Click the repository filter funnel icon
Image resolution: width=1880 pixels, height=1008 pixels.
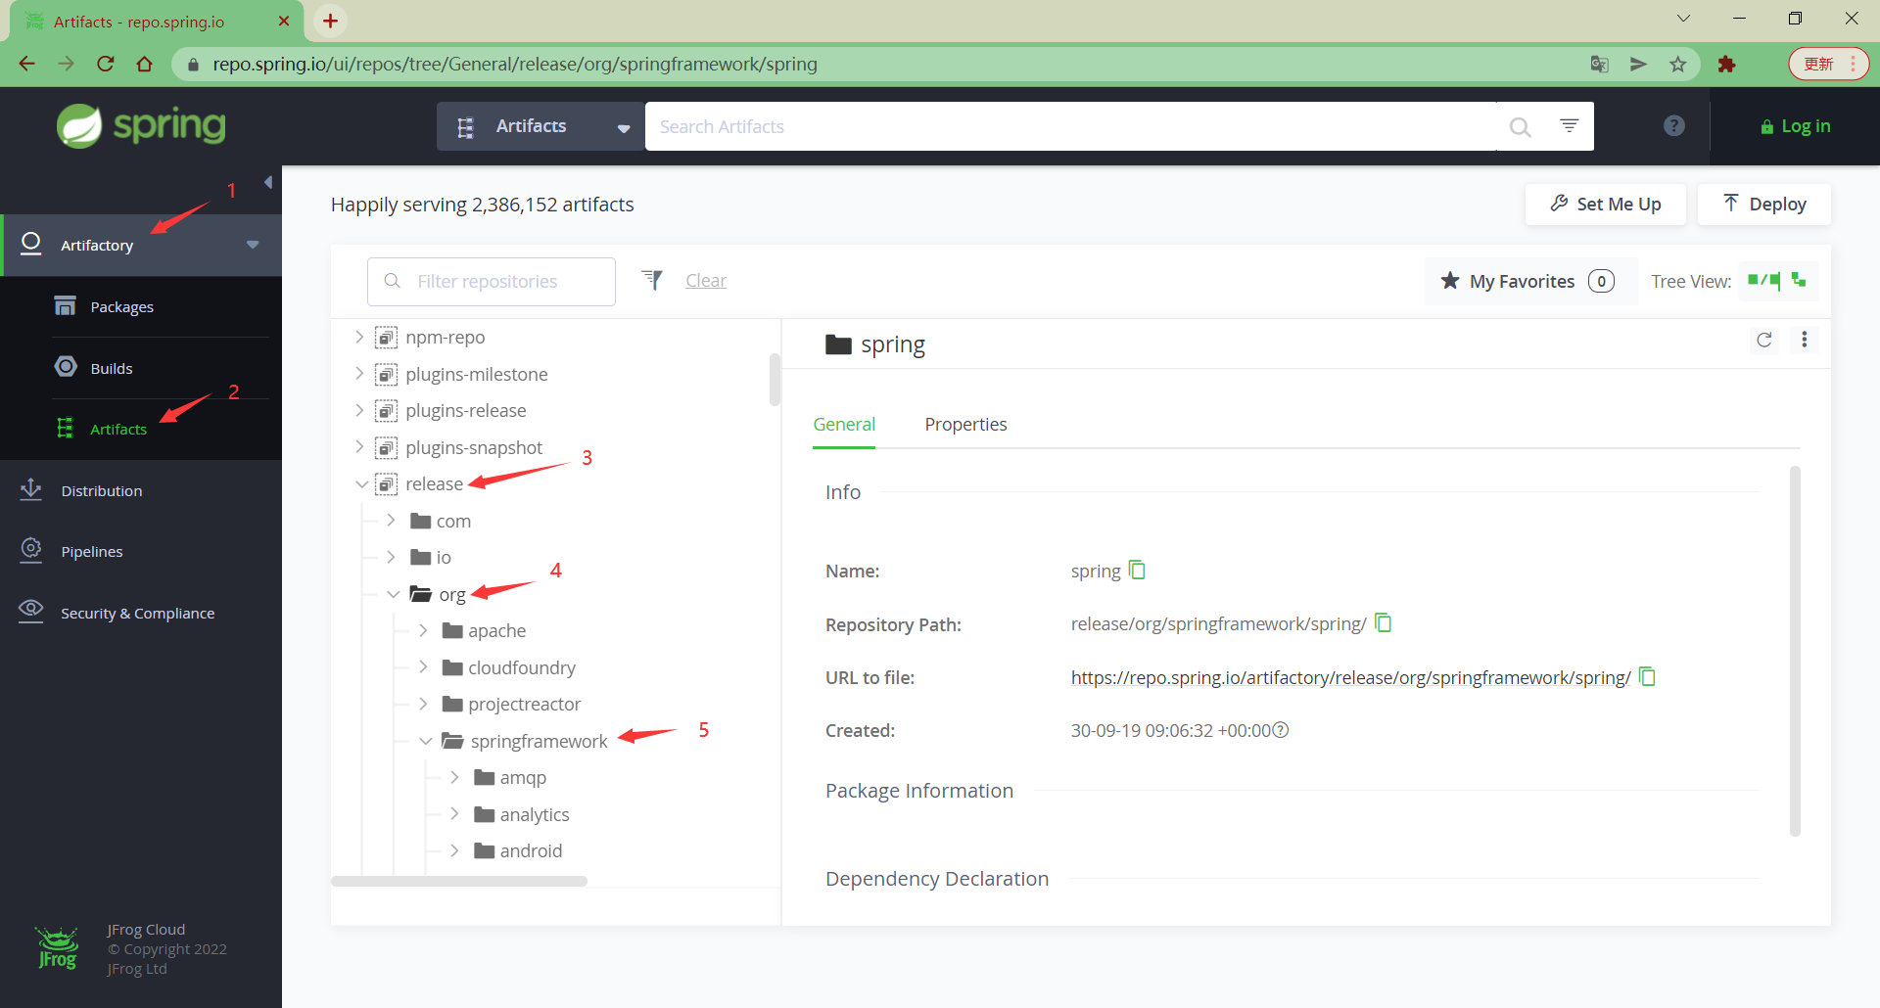point(652,280)
